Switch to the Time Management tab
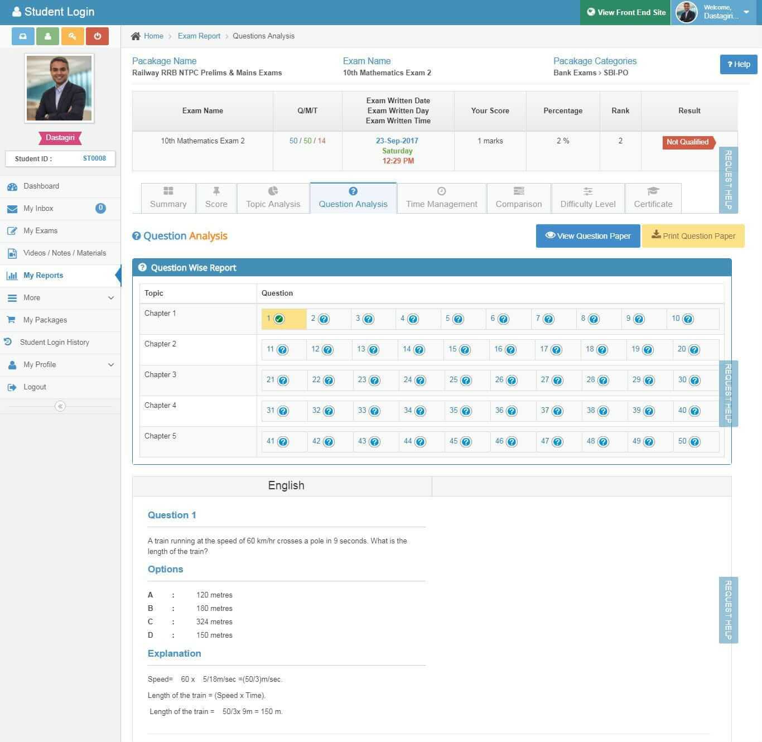The image size is (762, 742). [441, 198]
